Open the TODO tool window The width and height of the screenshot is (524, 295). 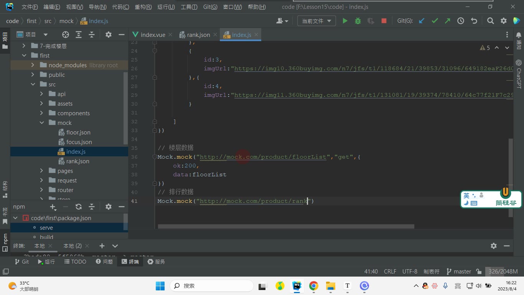(x=75, y=262)
